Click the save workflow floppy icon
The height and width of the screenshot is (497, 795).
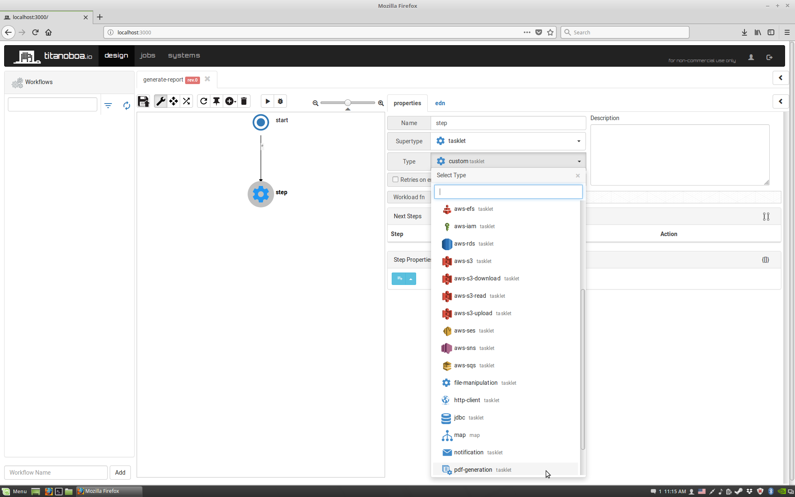tap(143, 101)
